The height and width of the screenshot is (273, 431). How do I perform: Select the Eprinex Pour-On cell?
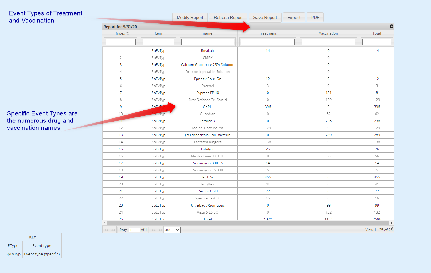(208, 79)
